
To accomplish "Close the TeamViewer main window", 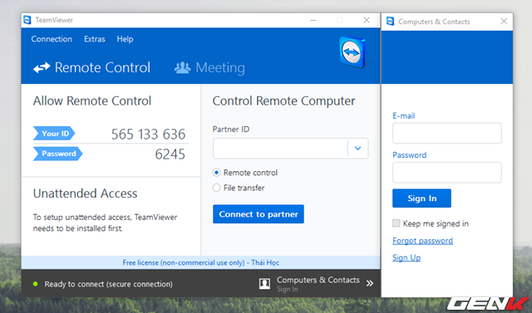I will pos(367,20).
